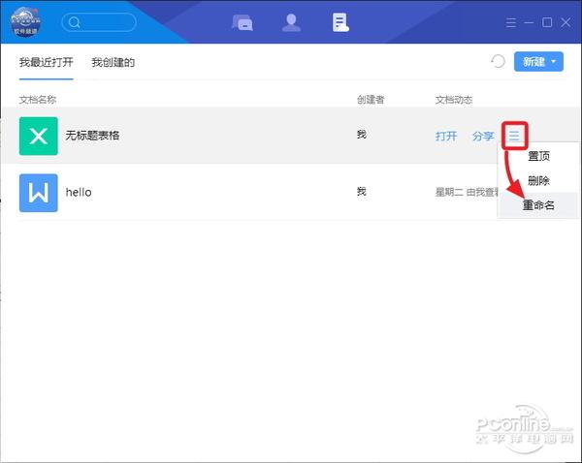
Task: Open the chat messages icon
Action: (242, 22)
